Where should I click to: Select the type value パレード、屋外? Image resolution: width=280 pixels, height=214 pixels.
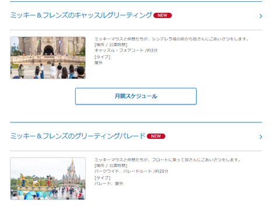[x=108, y=184]
